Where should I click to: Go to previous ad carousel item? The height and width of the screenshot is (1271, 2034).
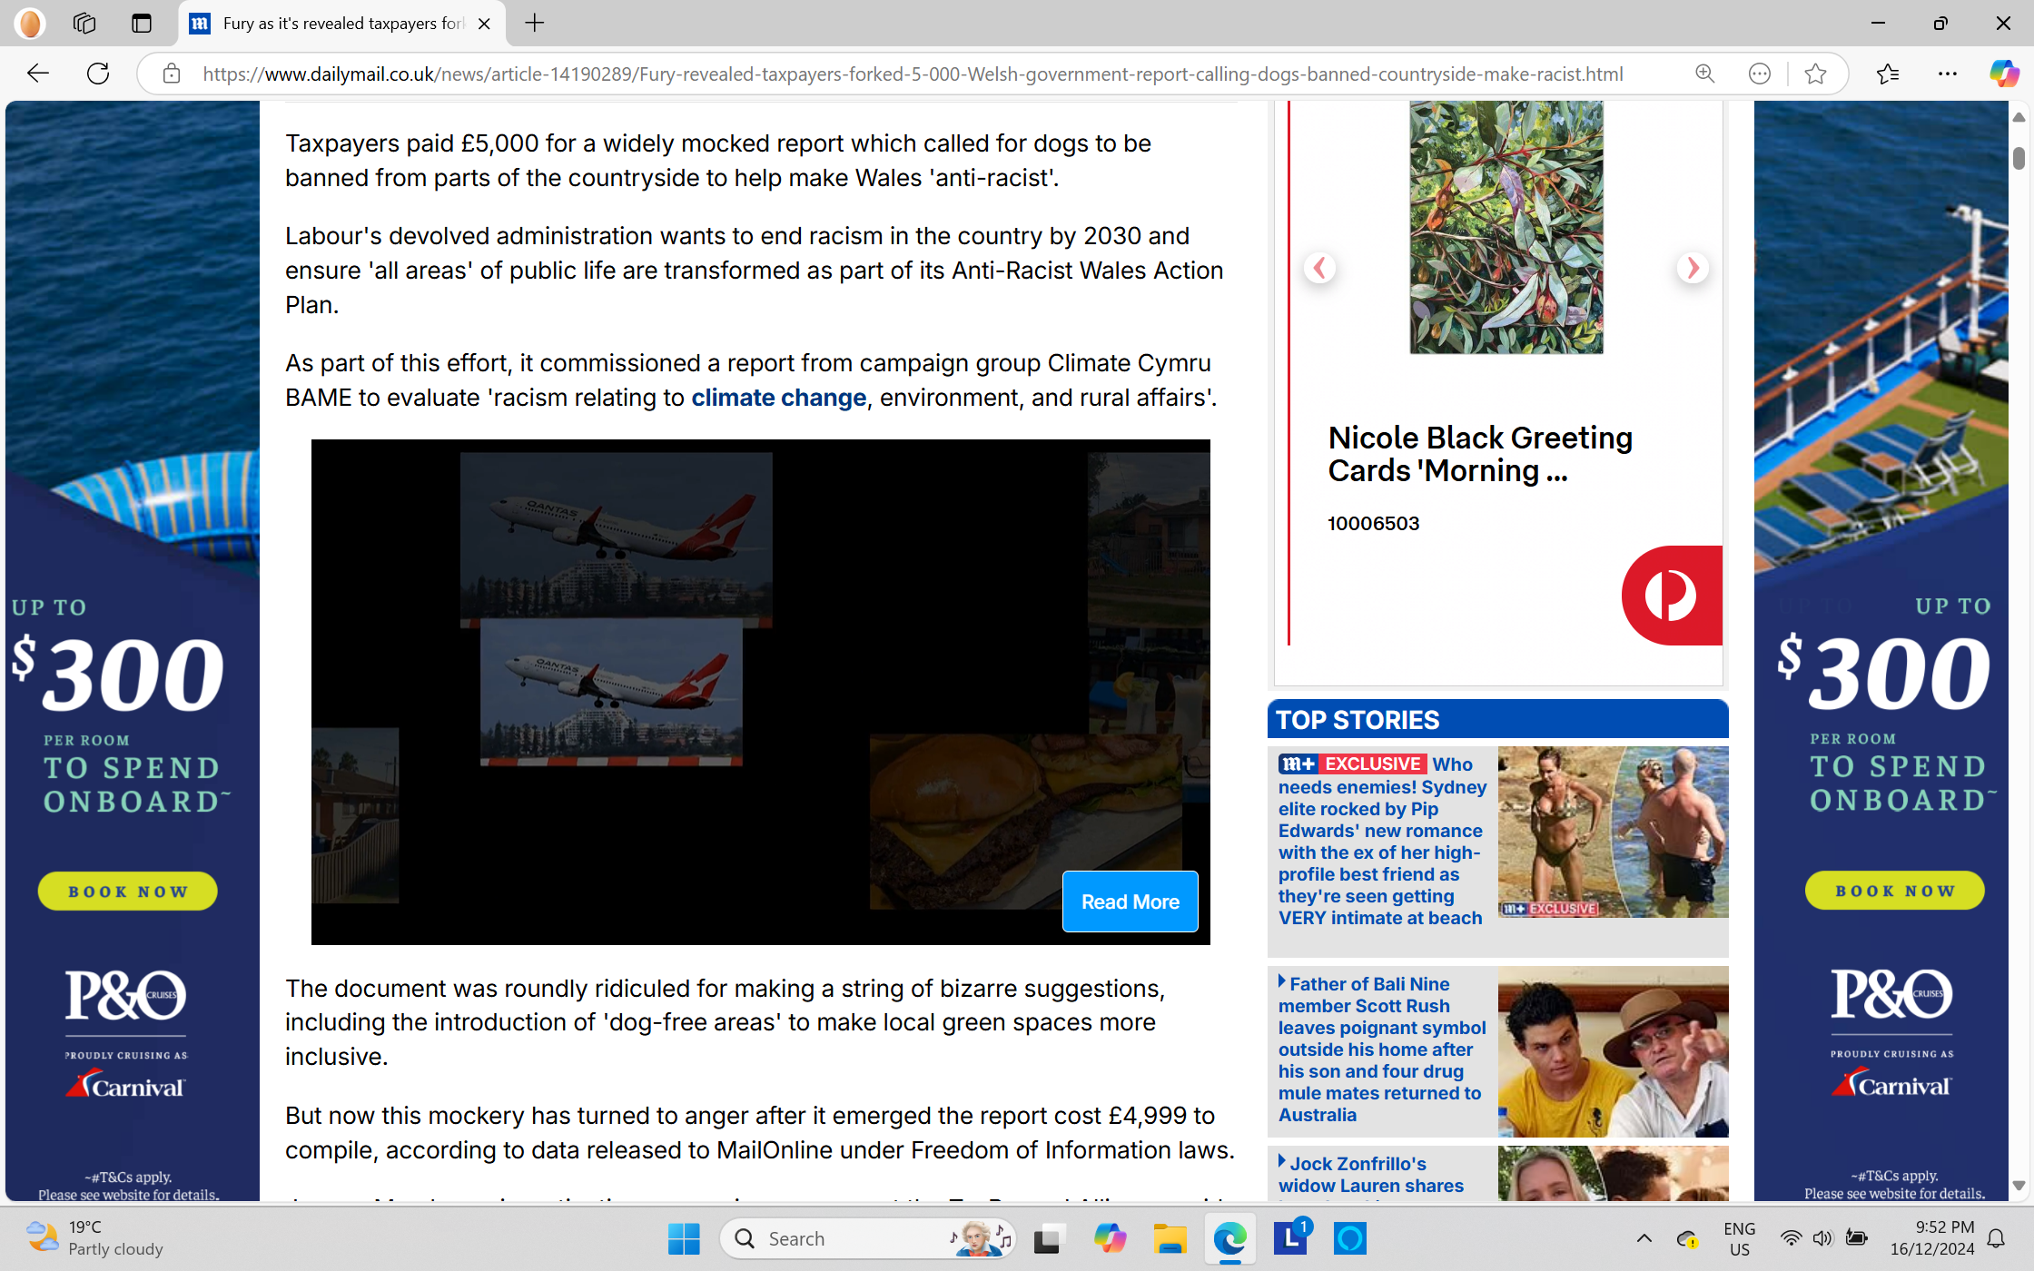pos(1320,268)
